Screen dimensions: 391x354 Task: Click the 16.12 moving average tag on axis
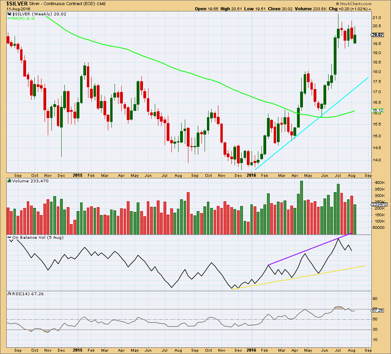tap(378, 111)
